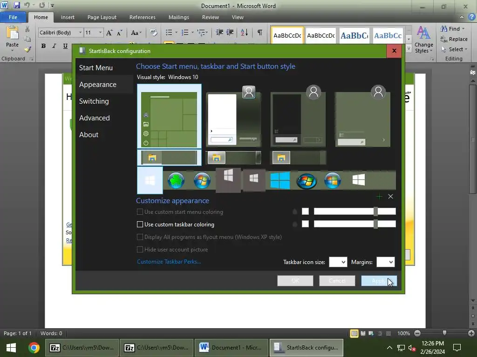Shrink font size in Word ribbon
The width and height of the screenshot is (477, 357).
pyautogui.click(x=120, y=33)
